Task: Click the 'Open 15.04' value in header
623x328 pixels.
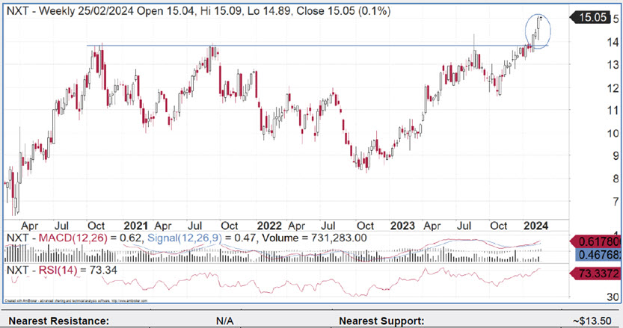Action: click(x=166, y=10)
